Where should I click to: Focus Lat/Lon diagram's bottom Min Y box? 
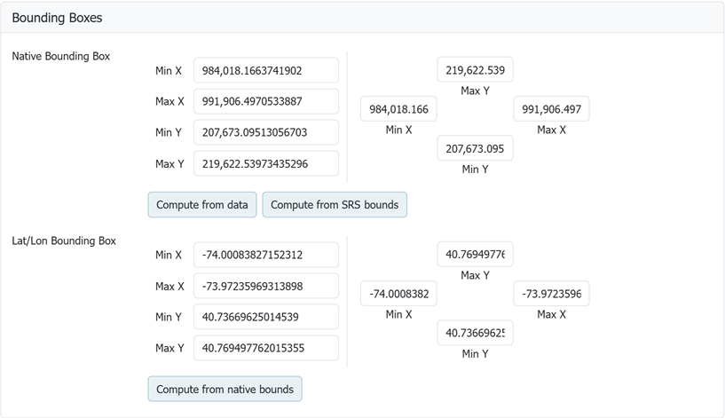coord(475,333)
